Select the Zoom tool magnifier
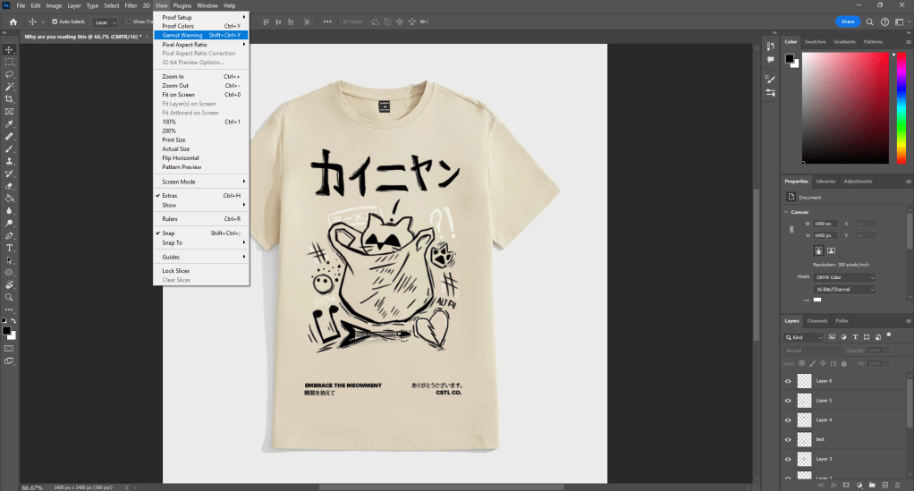 9,297
